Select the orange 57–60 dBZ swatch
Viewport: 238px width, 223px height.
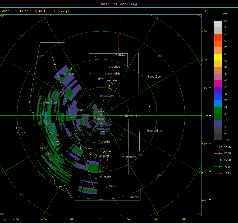[218, 44]
